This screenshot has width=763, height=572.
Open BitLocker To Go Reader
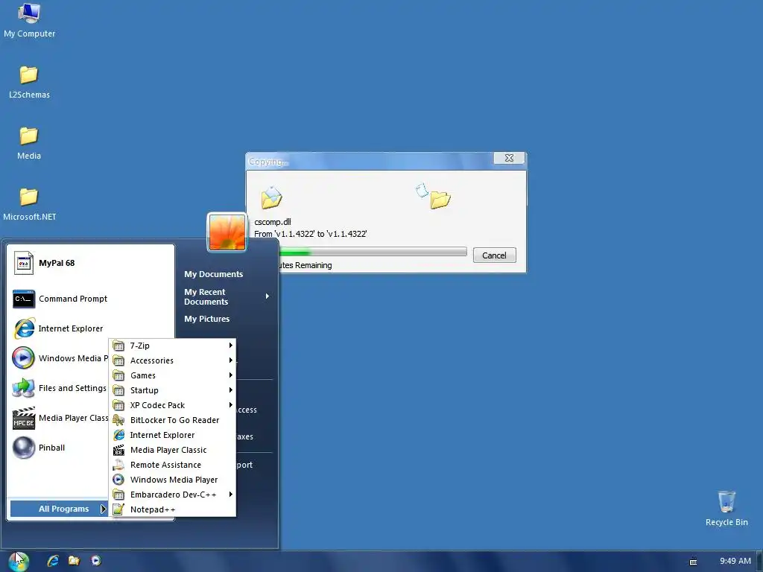pos(173,420)
